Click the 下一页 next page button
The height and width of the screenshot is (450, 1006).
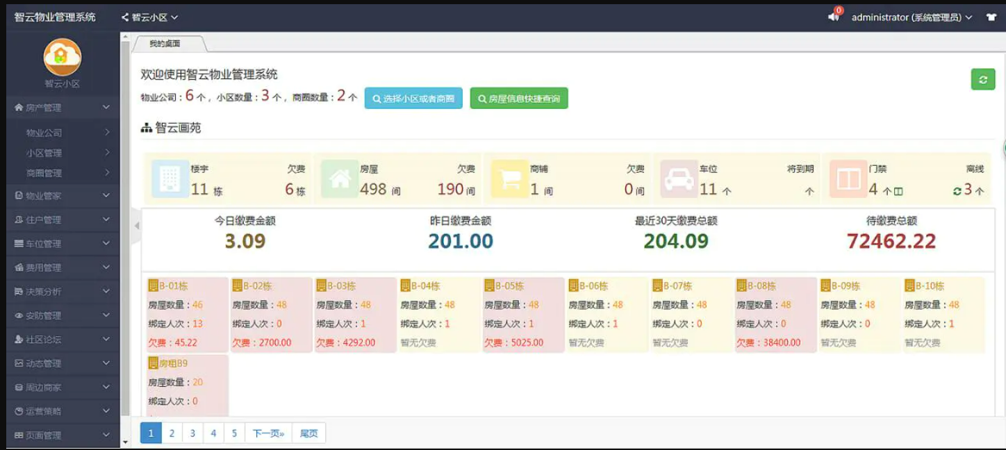tap(268, 433)
